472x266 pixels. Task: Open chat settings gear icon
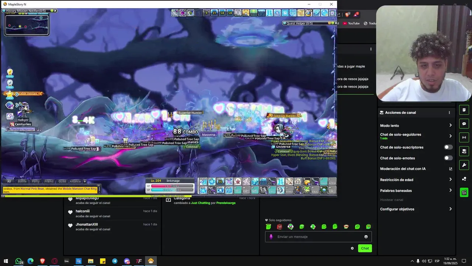pos(352,248)
